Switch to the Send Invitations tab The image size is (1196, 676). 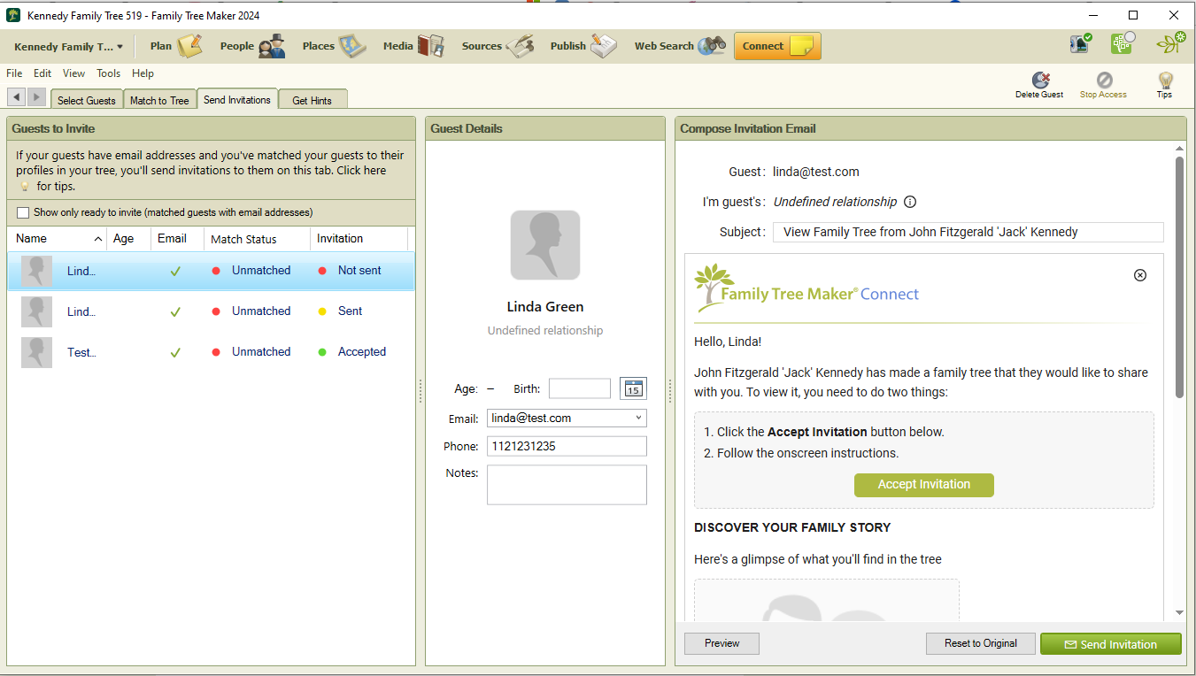click(237, 99)
